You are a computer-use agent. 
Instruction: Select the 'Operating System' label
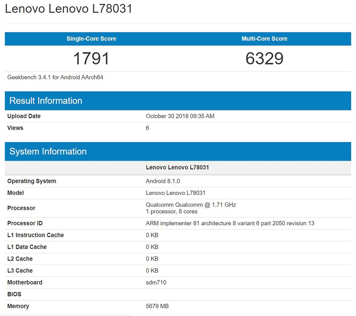[32, 181]
